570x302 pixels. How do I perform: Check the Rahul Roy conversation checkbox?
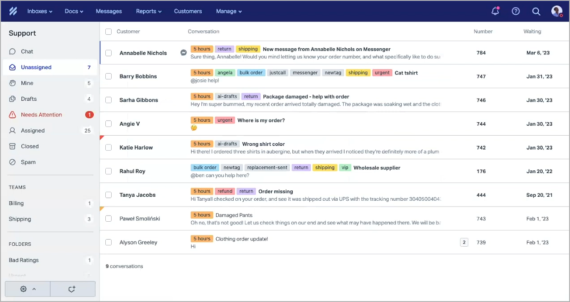(x=108, y=171)
